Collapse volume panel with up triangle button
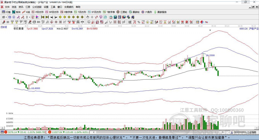 coord(2,128)
